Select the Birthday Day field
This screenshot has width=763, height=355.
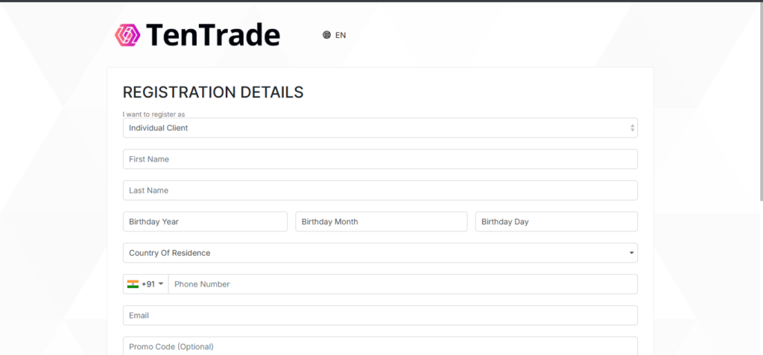point(556,222)
